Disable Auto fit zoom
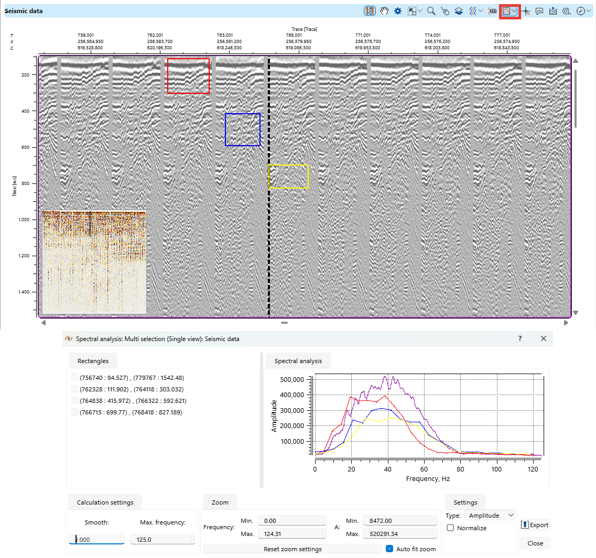The height and width of the screenshot is (558, 596). pos(389,549)
